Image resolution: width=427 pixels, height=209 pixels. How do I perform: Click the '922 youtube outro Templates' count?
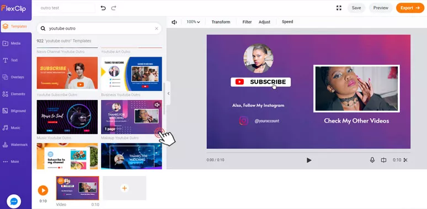coord(64,41)
